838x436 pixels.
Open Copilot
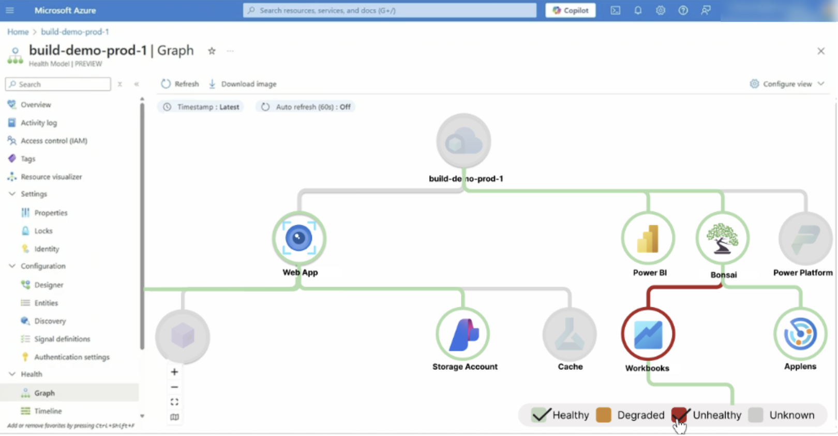571,10
